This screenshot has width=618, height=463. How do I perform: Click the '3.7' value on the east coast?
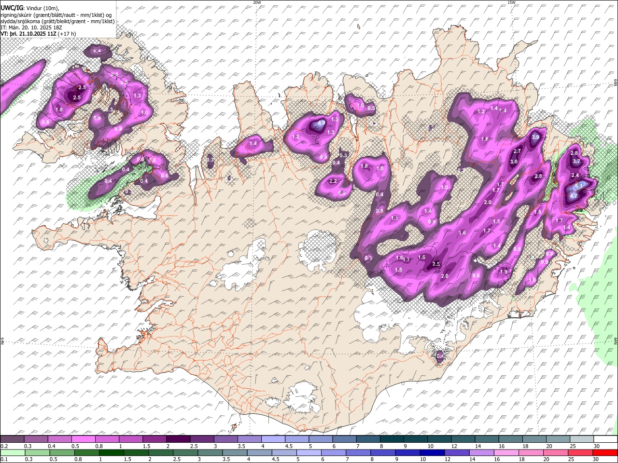click(x=576, y=161)
